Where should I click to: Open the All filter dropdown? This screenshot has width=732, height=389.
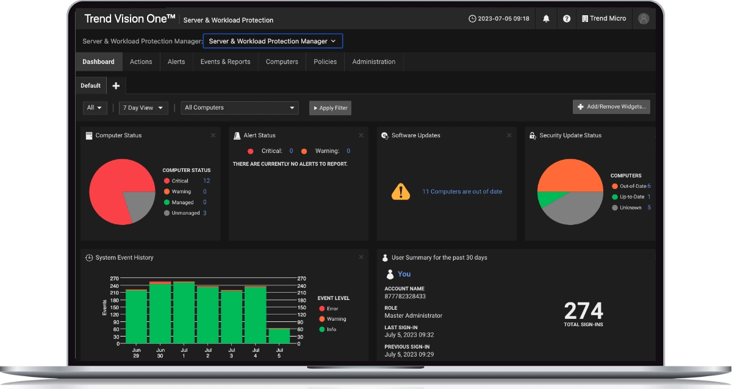95,108
